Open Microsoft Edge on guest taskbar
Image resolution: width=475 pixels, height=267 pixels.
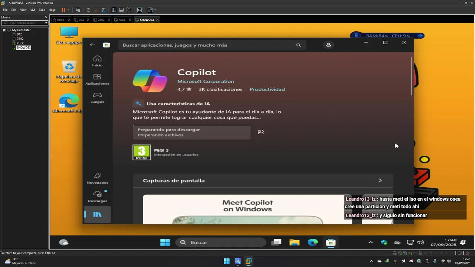tap(313, 243)
